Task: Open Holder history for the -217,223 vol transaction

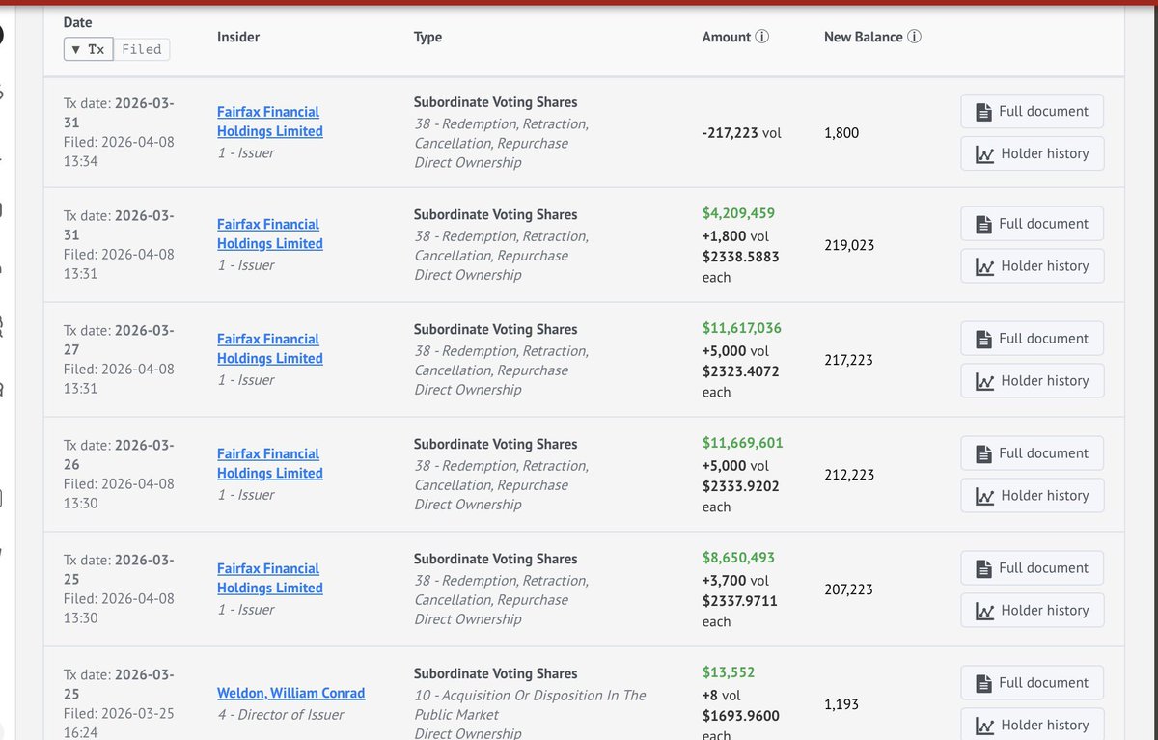Action: (x=1033, y=153)
